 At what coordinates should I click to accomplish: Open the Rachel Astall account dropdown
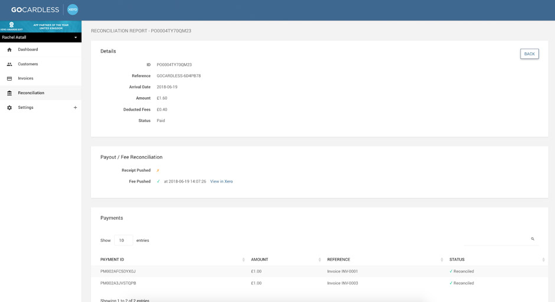[41, 38]
